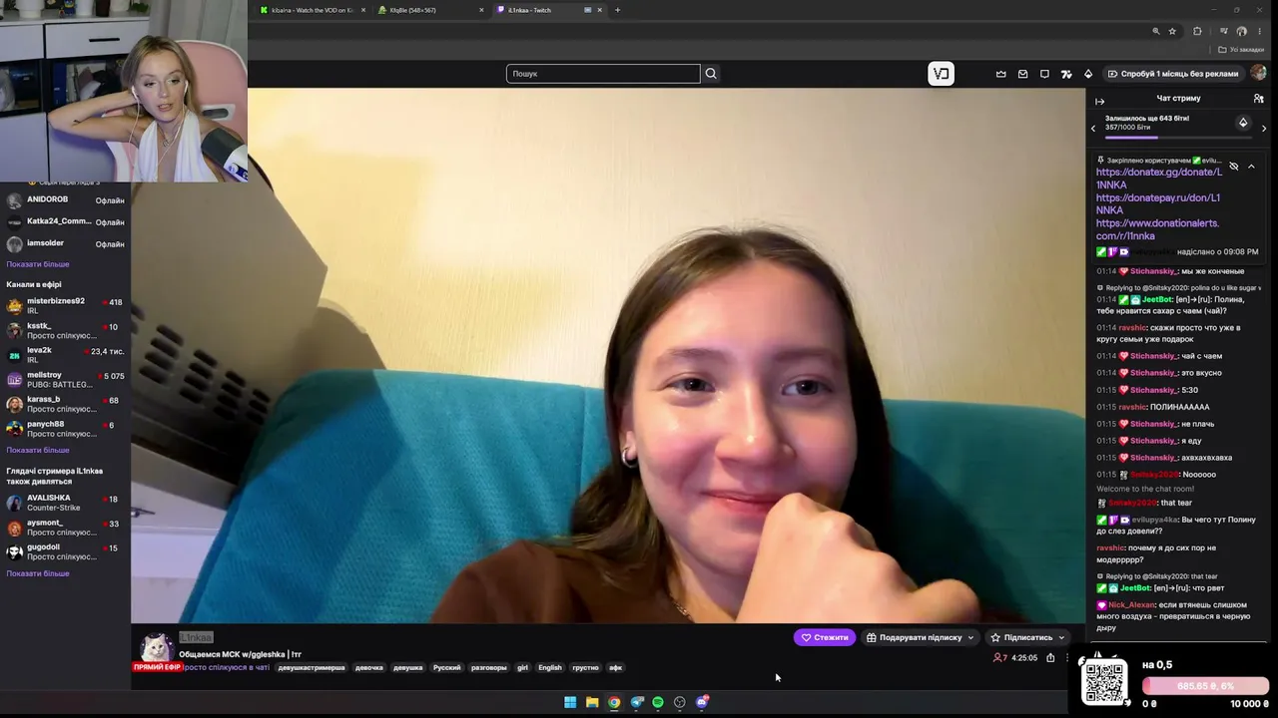Open the donatepay.ru donation link
The width and height of the screenshot is (1278, 718).
[1158, 203]
